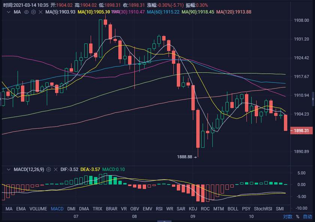
Task: Select the RSI indicator tab
Action: tap(159, 209)
